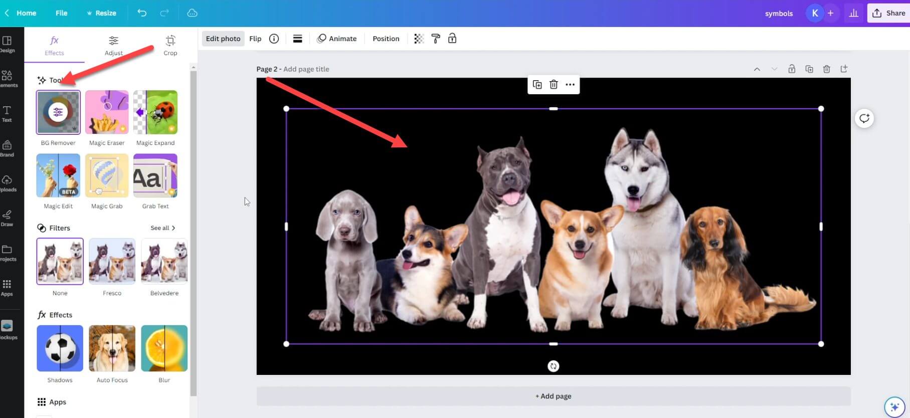Lock Page 2 with the page lock icon
Screen dimensions: 910x418
(792, 69)
